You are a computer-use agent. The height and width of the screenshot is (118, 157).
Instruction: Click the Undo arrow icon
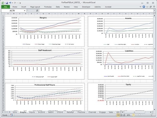(x=10, y=3)
